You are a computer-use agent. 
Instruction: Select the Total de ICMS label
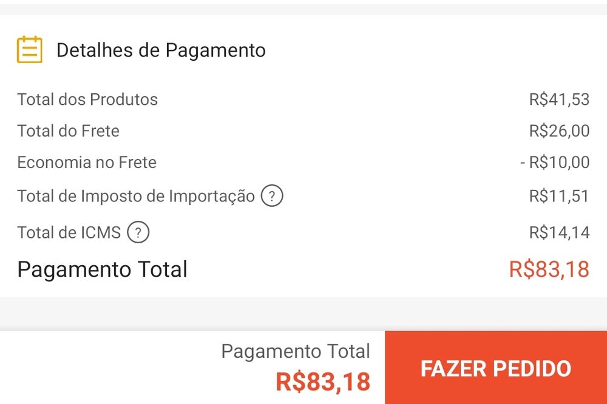pyautogui.click(x=69, y=232)
